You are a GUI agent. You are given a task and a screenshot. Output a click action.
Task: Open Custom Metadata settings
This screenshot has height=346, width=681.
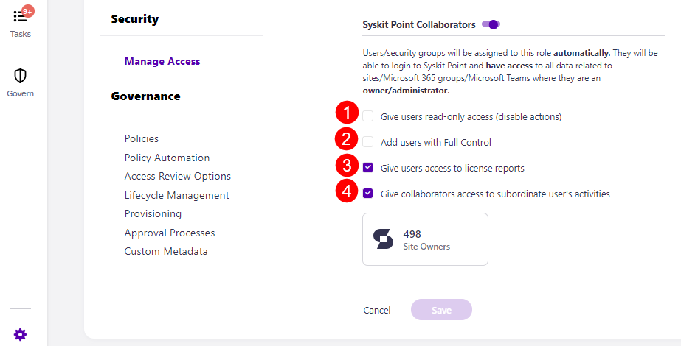pyautogui.click(x=166, y=251)
